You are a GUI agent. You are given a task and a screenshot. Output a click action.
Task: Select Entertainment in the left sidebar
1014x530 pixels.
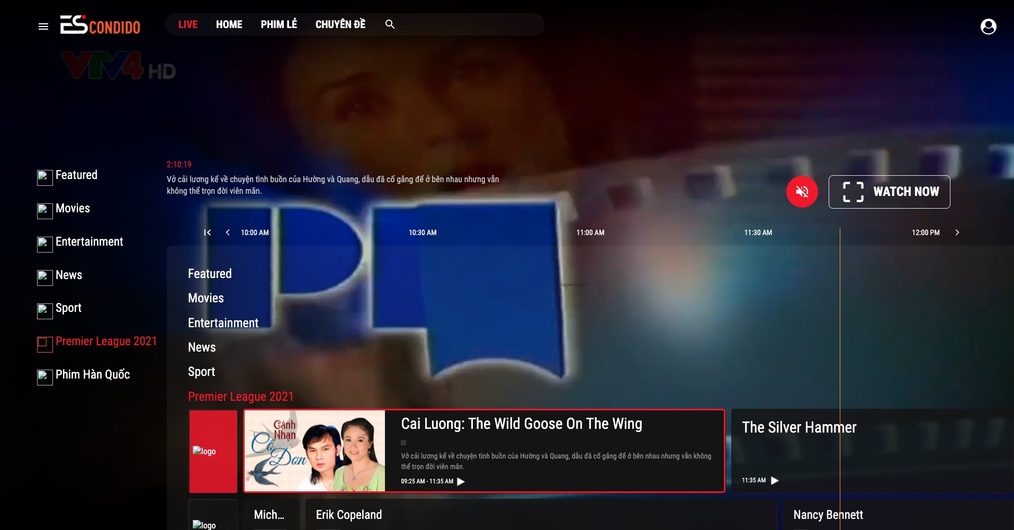89,242
